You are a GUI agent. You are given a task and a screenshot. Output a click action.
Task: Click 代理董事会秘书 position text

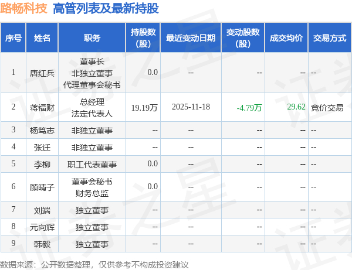(x=92, y=85)
